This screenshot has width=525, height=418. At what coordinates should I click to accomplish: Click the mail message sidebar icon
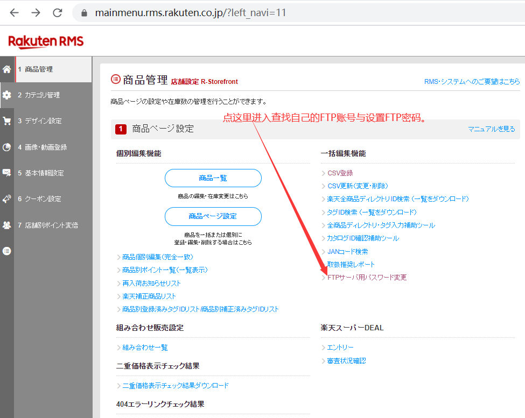[x=6, y=173]
